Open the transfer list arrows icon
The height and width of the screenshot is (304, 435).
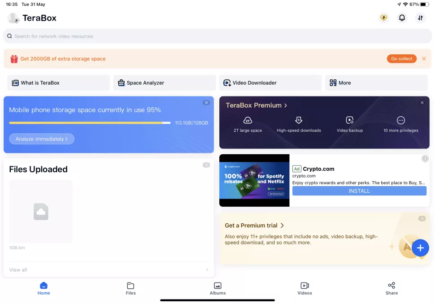[x=420, y=18]
